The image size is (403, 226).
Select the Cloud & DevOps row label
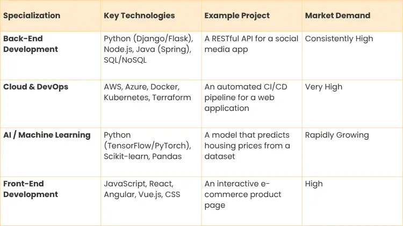35,87
